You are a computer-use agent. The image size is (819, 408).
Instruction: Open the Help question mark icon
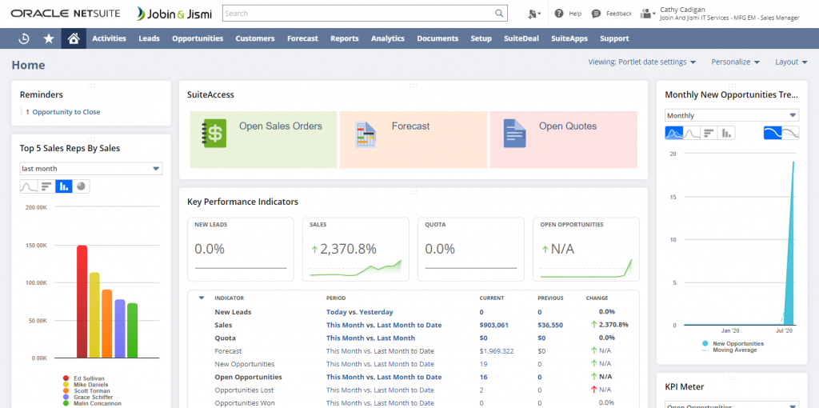click(x=559, y=14)
